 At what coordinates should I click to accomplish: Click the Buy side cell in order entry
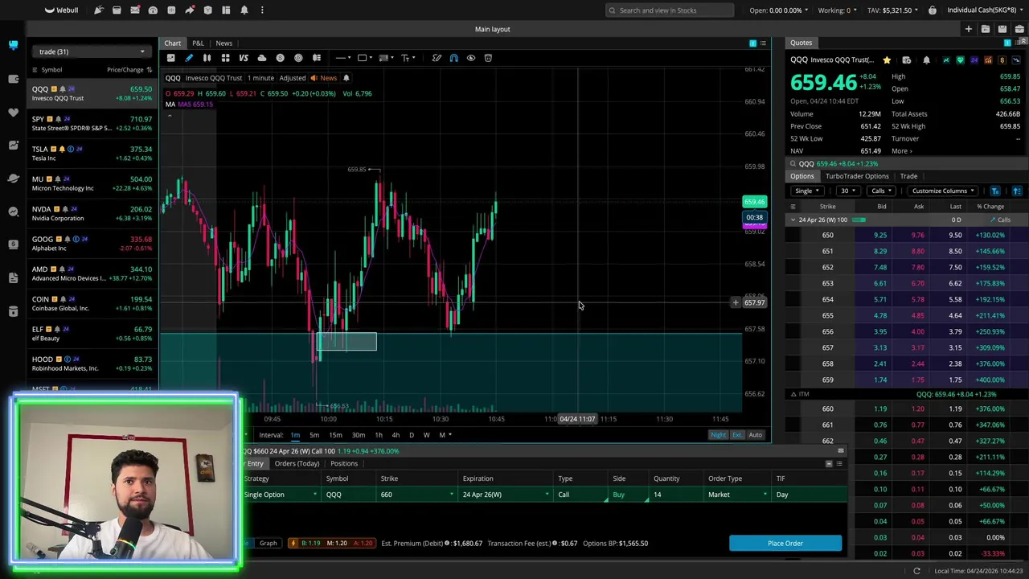coord(629,495)
